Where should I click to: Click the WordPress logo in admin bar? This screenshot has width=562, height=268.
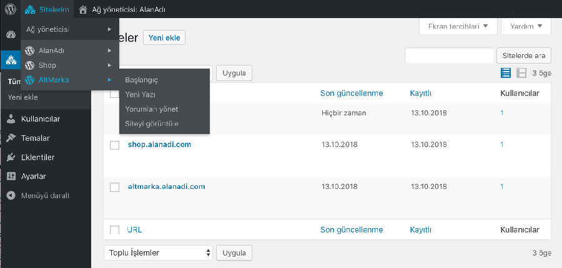(x=11, y=9)
